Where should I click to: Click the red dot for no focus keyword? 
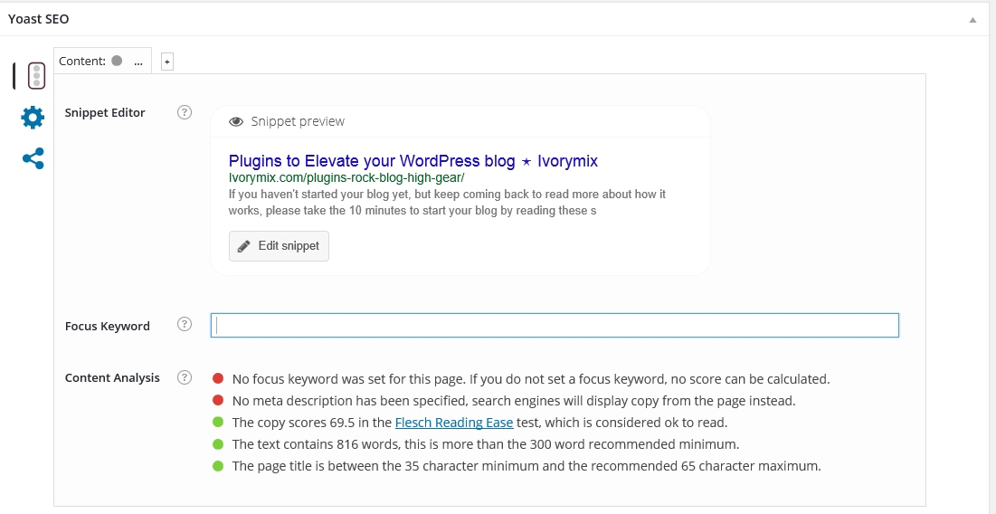pyautogui.click(x=218, y=378)
